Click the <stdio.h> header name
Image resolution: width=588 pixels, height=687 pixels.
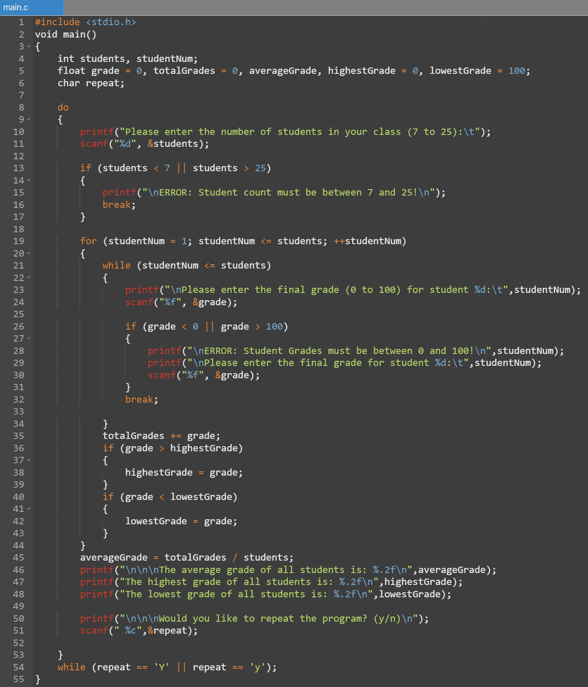111,22
